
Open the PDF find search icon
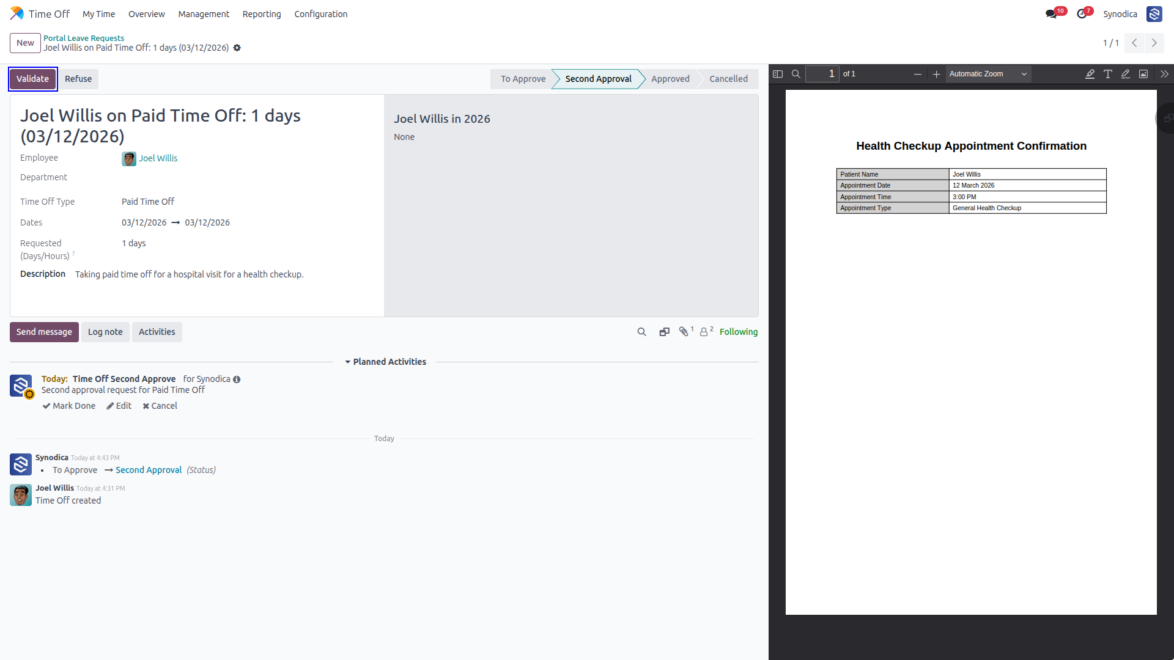pos(796,74)
